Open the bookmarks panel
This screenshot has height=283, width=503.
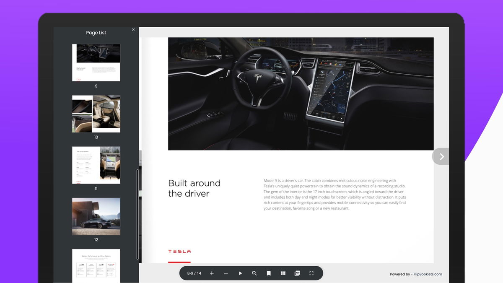[269, 273]
